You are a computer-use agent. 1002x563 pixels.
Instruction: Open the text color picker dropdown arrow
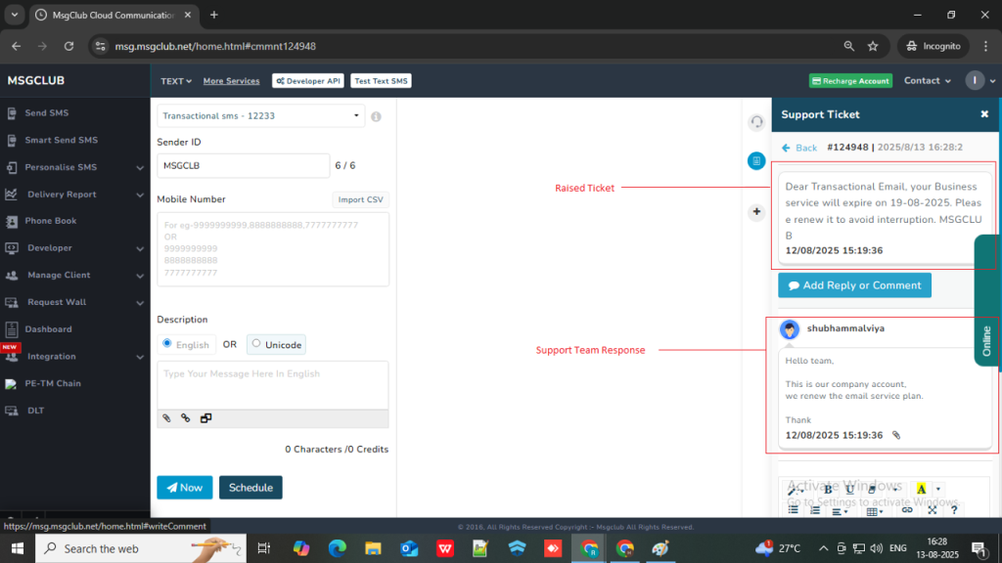pyautogui.click(x=938, y=490)
